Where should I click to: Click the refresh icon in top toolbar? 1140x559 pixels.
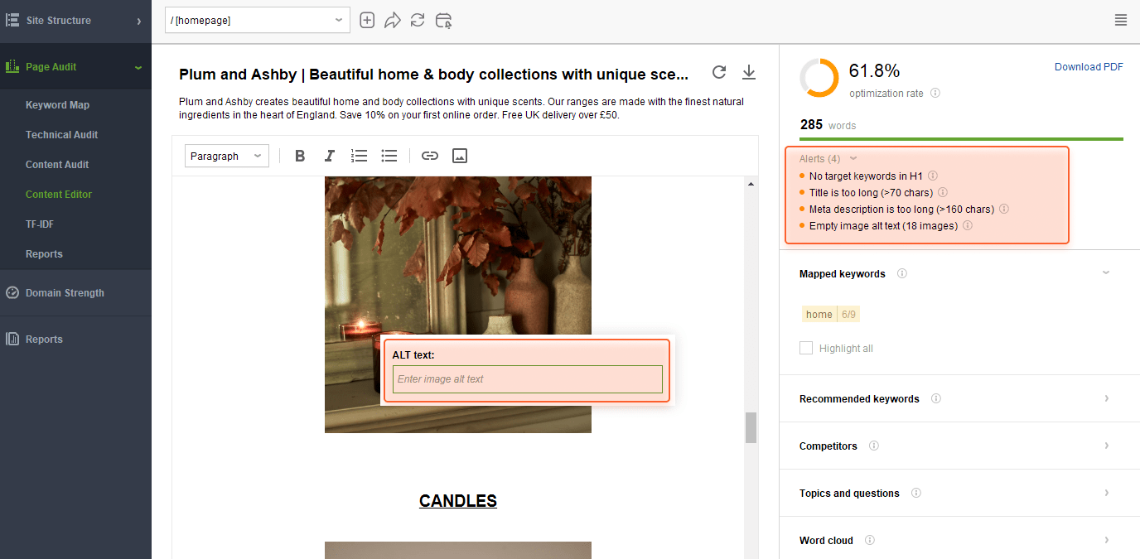tap(418, 20)
